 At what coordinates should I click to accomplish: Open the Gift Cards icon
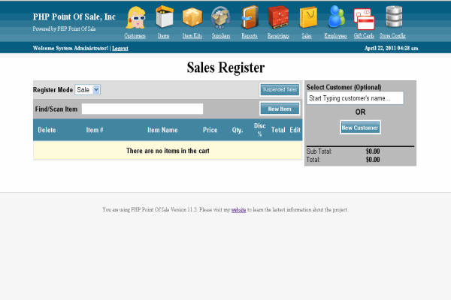tap(364, 19)
